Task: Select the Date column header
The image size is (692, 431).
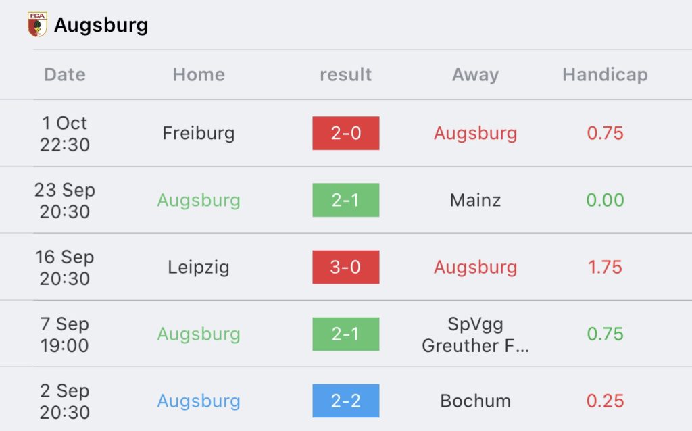Action: 64,74
